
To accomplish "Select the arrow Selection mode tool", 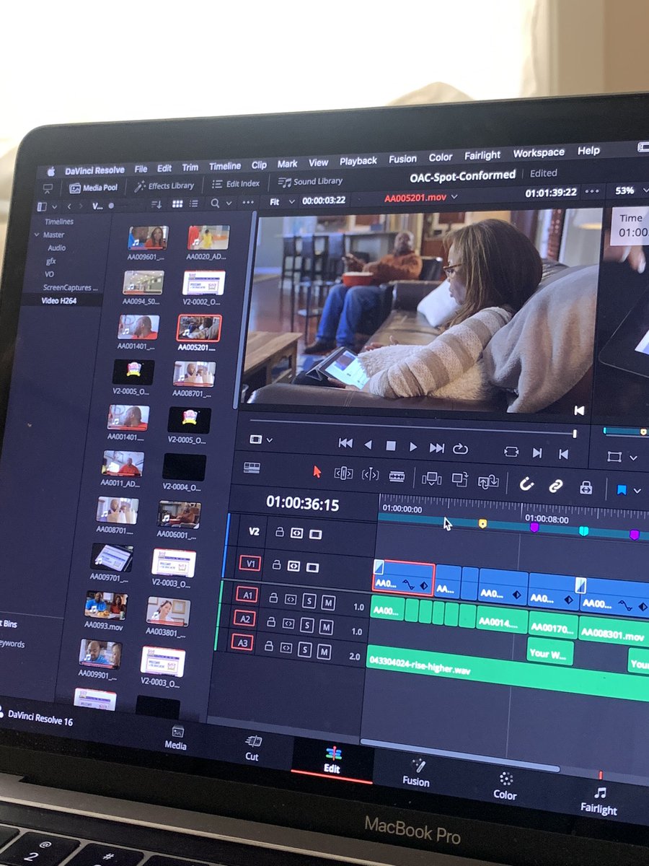I will click(317, 472).
